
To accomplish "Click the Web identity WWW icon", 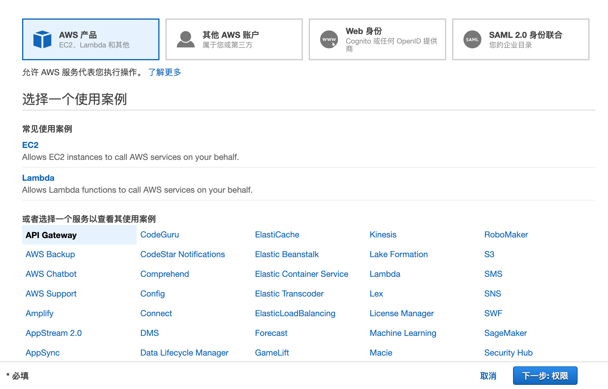I will 329,39.
